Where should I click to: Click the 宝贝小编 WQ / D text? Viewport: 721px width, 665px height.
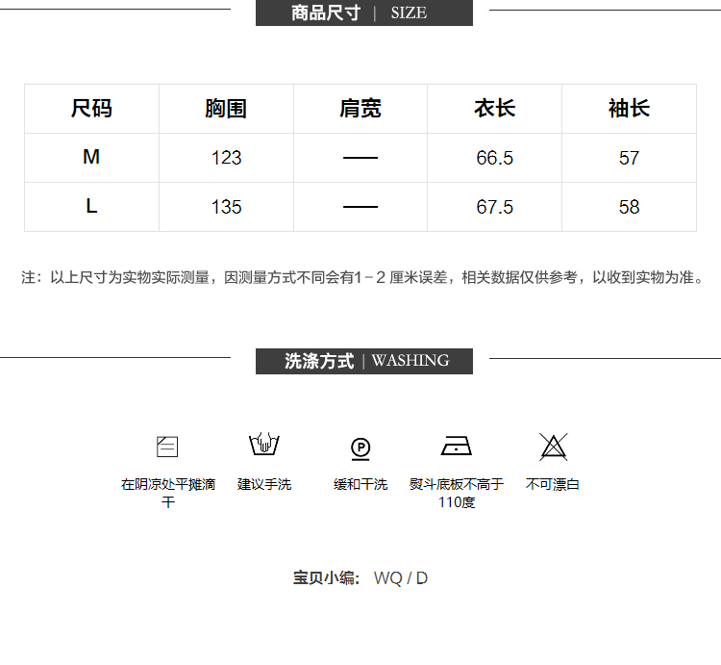(x=360, y=578)
